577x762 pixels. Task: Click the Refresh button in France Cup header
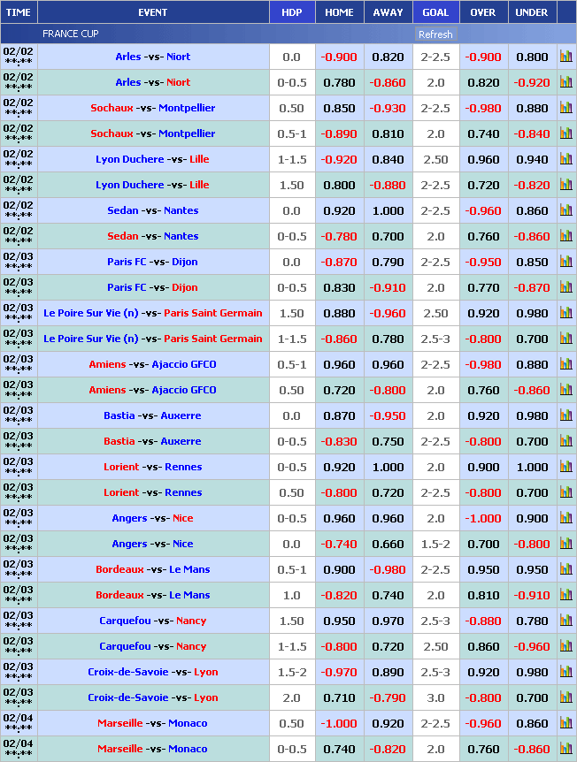point(435,34)
